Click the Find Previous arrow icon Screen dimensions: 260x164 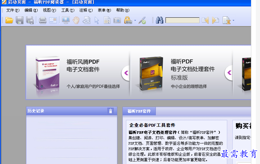205,20
